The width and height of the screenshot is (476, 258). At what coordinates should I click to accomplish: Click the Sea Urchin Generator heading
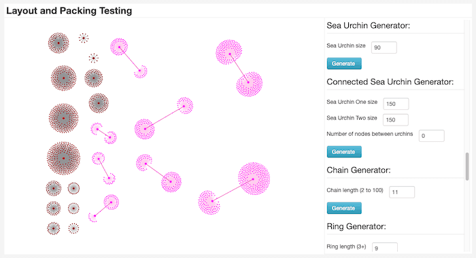[369, 26]
